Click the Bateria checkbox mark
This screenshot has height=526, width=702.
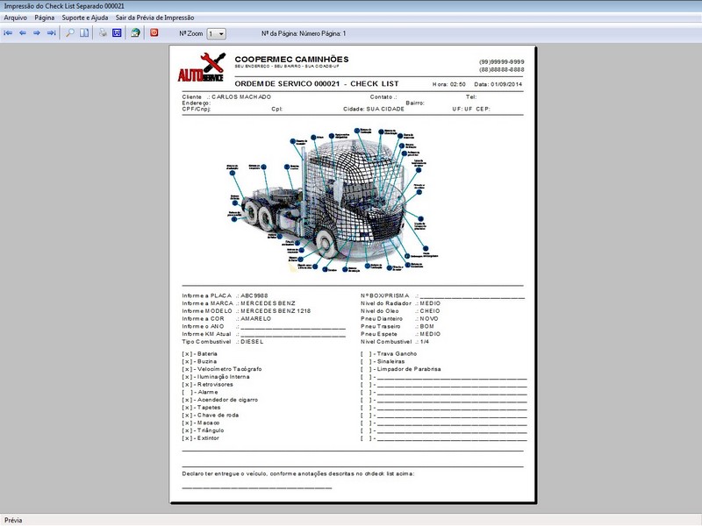pos(188,353)
